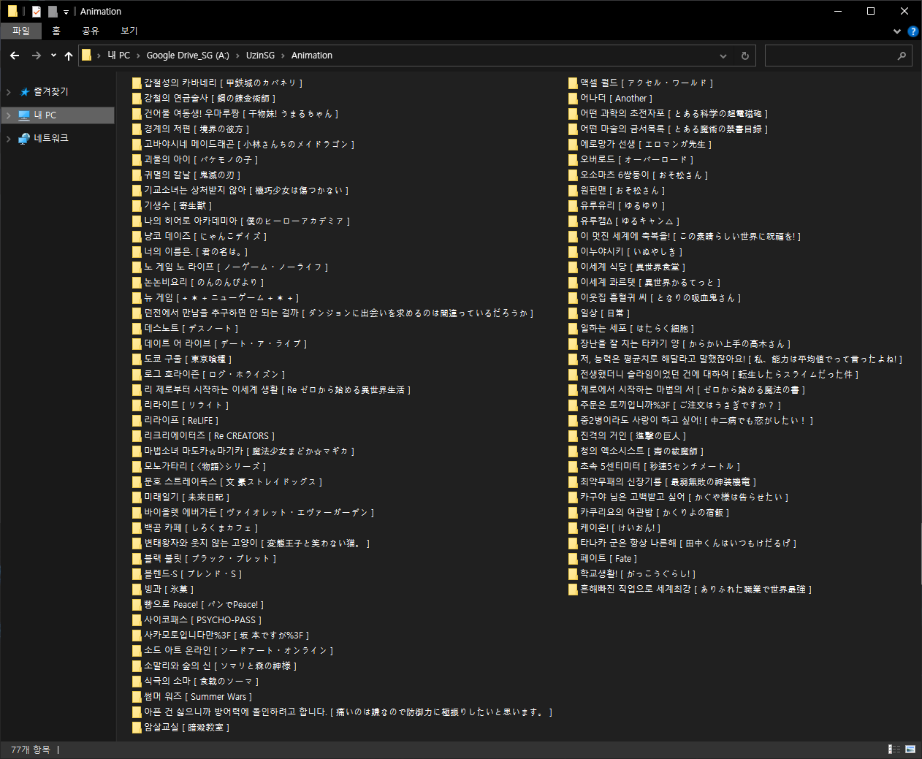This screenshot has height=759, width=922.
Task: Go up one folder level
Action: (69, 56)
